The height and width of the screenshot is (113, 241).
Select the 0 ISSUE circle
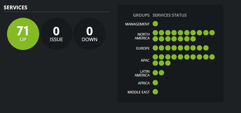(x=56, y=34)
